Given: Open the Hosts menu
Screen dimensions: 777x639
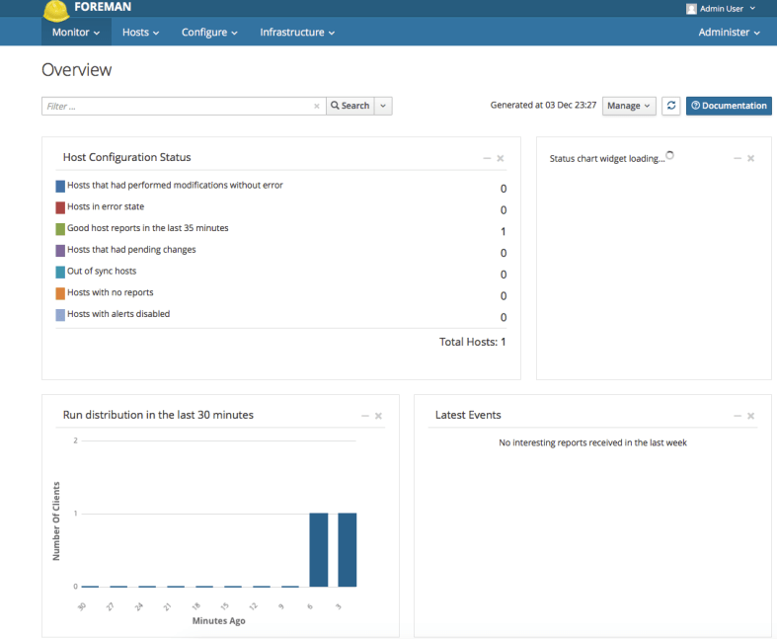Looking at the screenshot, I should click(x=140, y=33).
